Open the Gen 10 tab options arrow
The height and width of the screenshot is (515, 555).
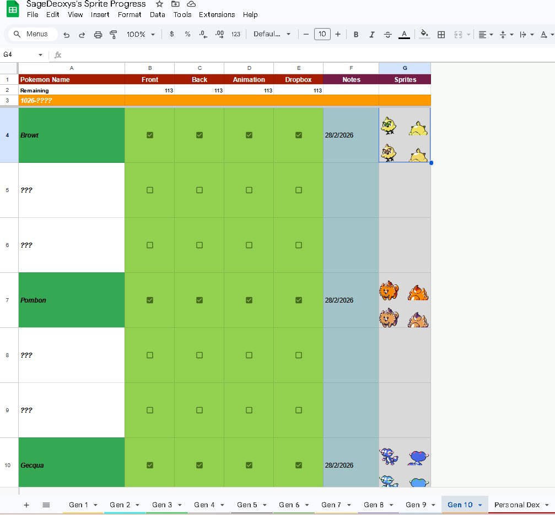tap(480, 505)
